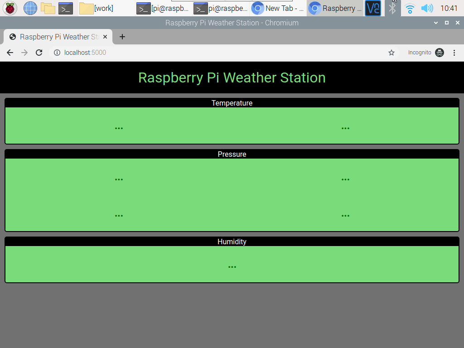This screenshot has width=464, height=348.
Task: Click the Humidity placeholder dots value
Action: coord(232,267)
